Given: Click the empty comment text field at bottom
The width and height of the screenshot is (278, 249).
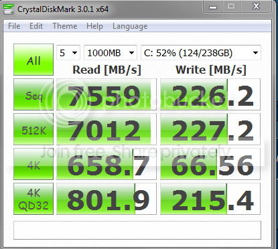Looking at the screenshot, I should (x=137, y=230).
